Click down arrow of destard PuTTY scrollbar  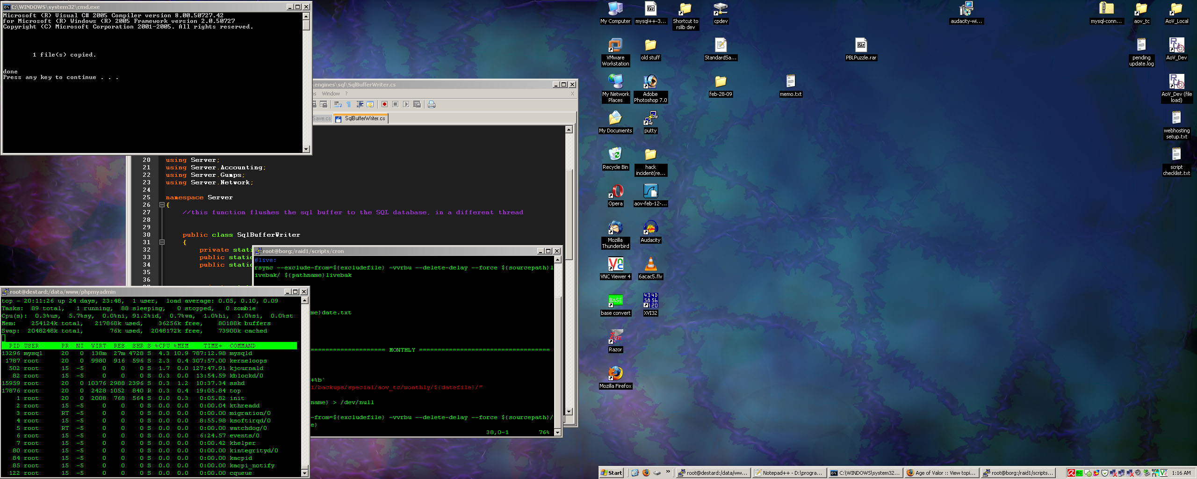[x=305, y=473]
